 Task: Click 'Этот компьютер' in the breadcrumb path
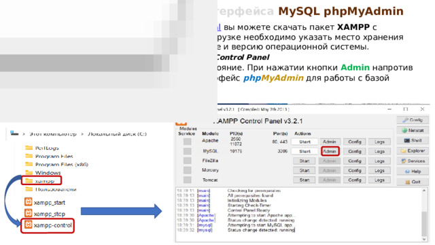pyautogui.click(x=53, y=134)
